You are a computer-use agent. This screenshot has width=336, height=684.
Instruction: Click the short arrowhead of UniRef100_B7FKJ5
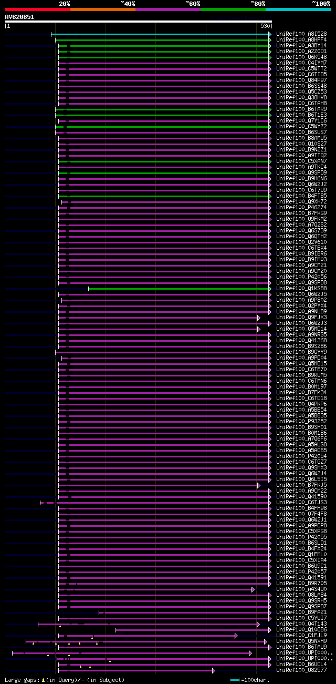[259, 485]
